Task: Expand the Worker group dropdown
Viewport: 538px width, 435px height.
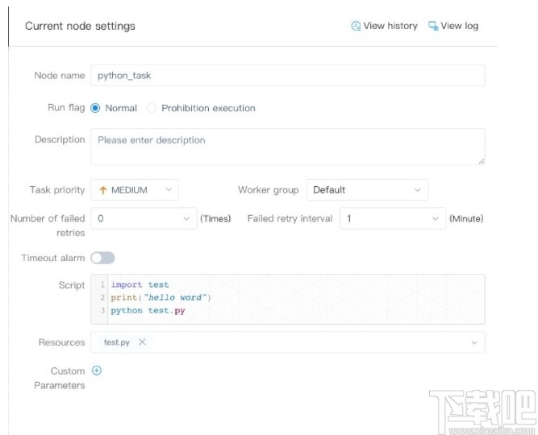Action: click(x=367, y=190)
